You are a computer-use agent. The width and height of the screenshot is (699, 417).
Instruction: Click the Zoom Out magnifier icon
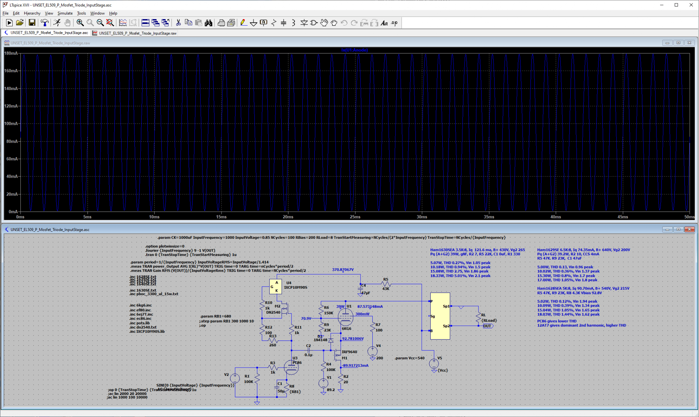click(x=100, y=23)
